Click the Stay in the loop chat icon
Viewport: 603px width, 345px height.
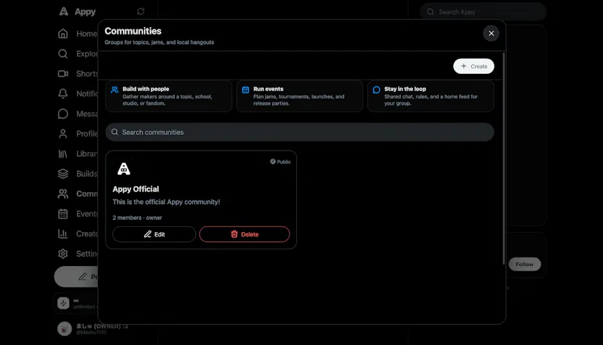[x=376, y=90]
